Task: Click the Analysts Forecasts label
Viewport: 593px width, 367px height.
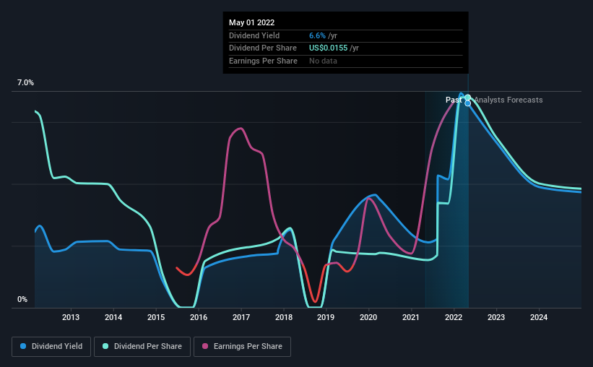Action: coord(508,100)
